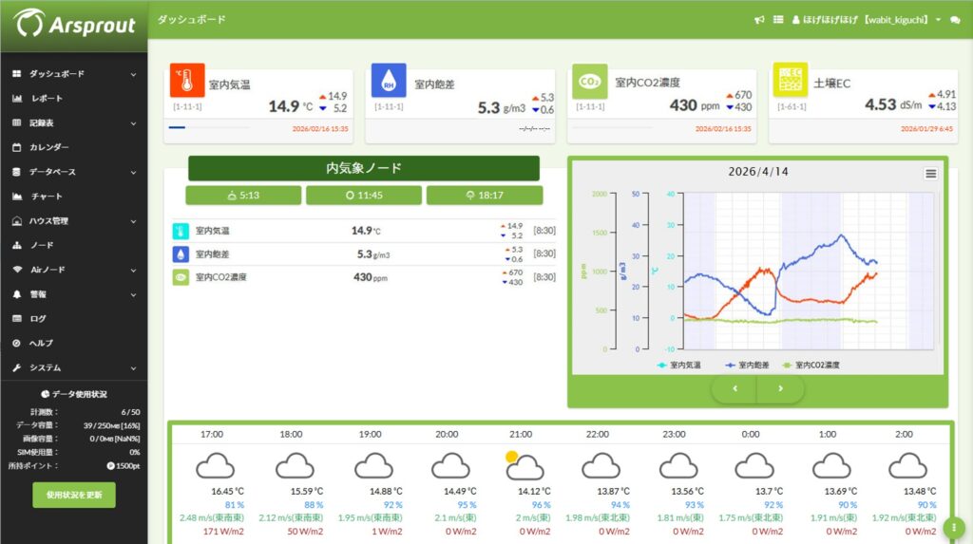The width and height of the screenshot is (973, 544).
Task: Open the list view icon in header
Action: tap(777, 19)
